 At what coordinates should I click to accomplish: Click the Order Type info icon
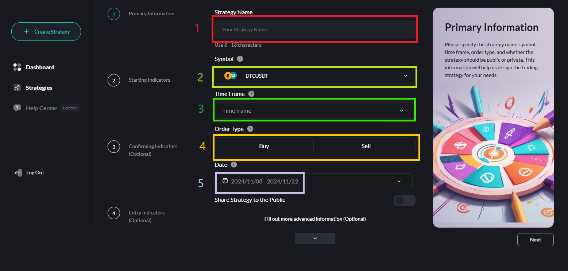(250, 129)
